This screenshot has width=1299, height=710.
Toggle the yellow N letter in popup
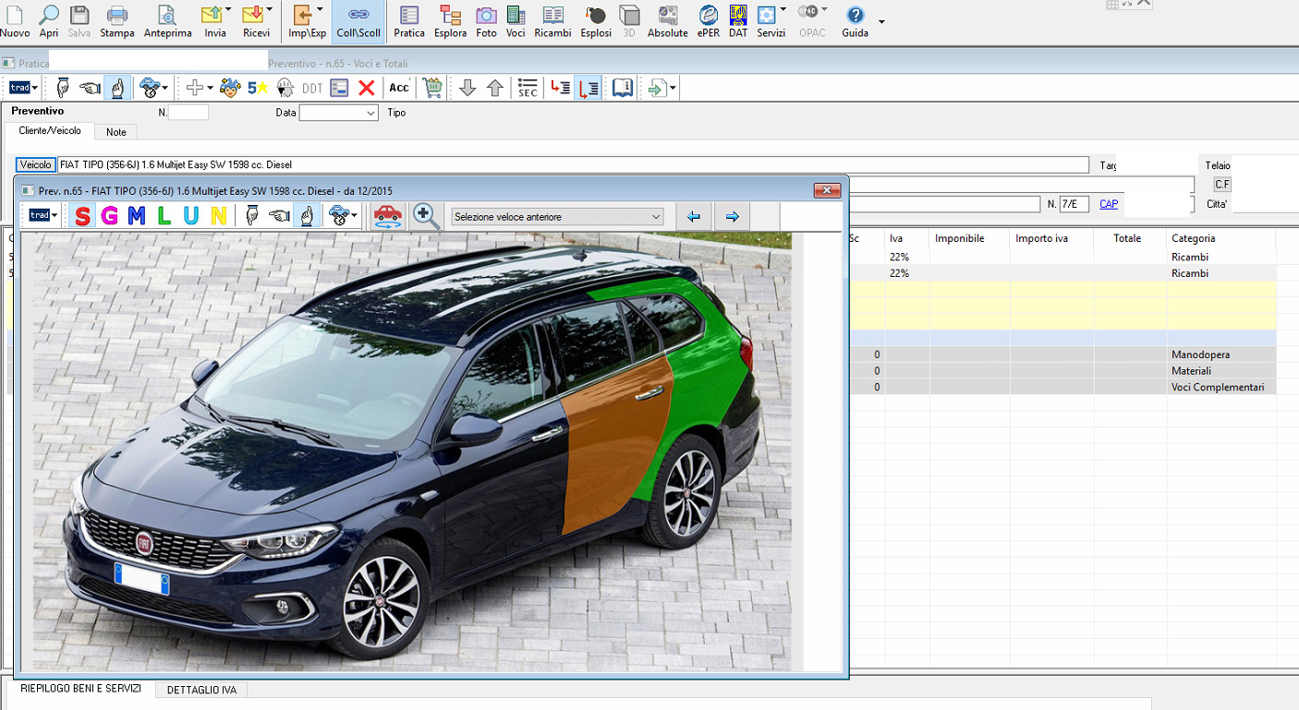coord(219,216)
